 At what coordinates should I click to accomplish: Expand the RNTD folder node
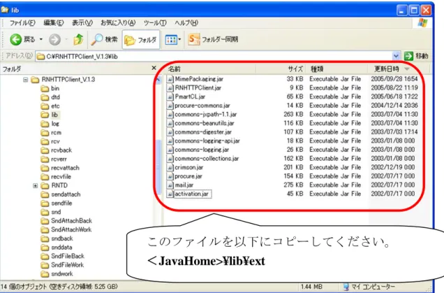click(35, 186)
